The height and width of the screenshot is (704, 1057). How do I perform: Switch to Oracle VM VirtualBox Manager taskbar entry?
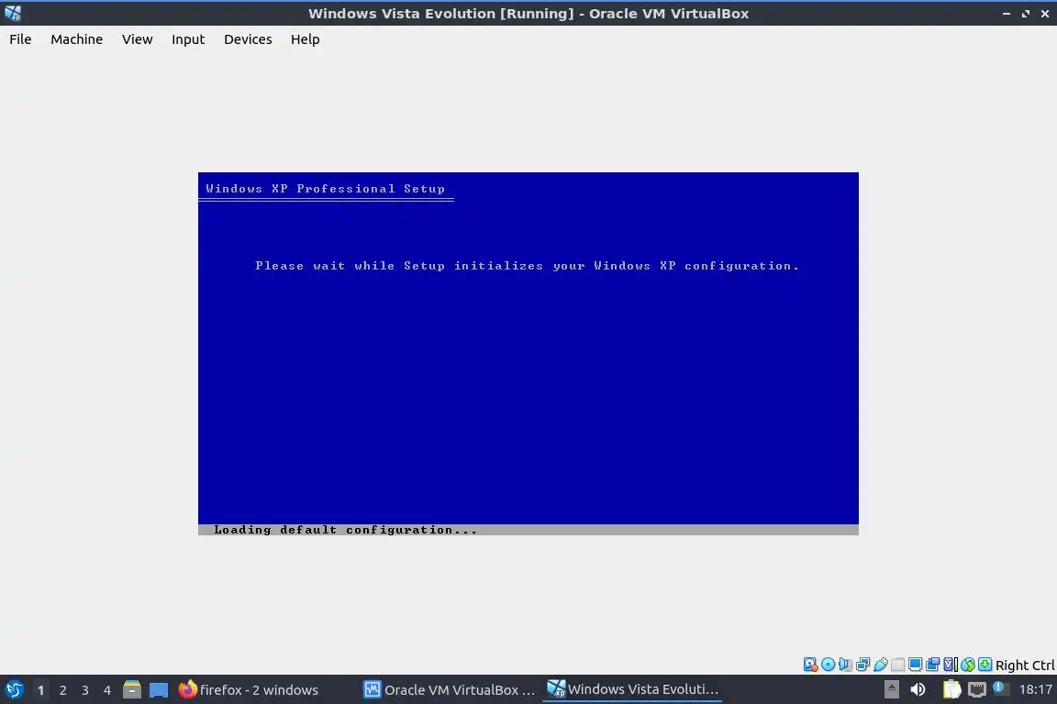click(x=450, y=690)
